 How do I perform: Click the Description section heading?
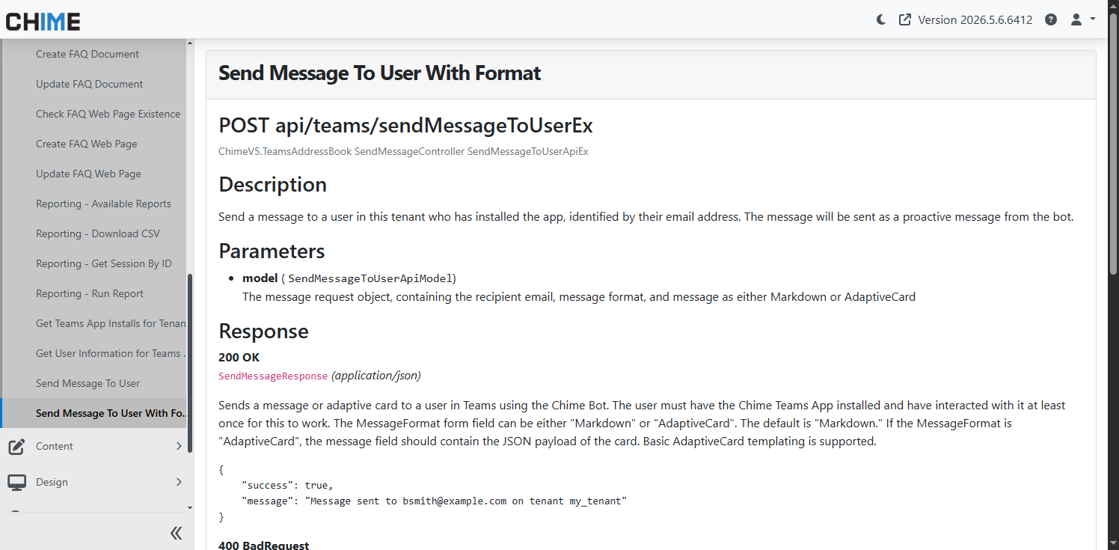pos(272,185)
